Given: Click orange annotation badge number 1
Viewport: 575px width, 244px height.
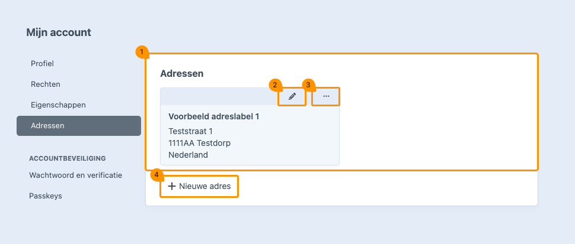Looking at the screenshot, I should point(141,52).
